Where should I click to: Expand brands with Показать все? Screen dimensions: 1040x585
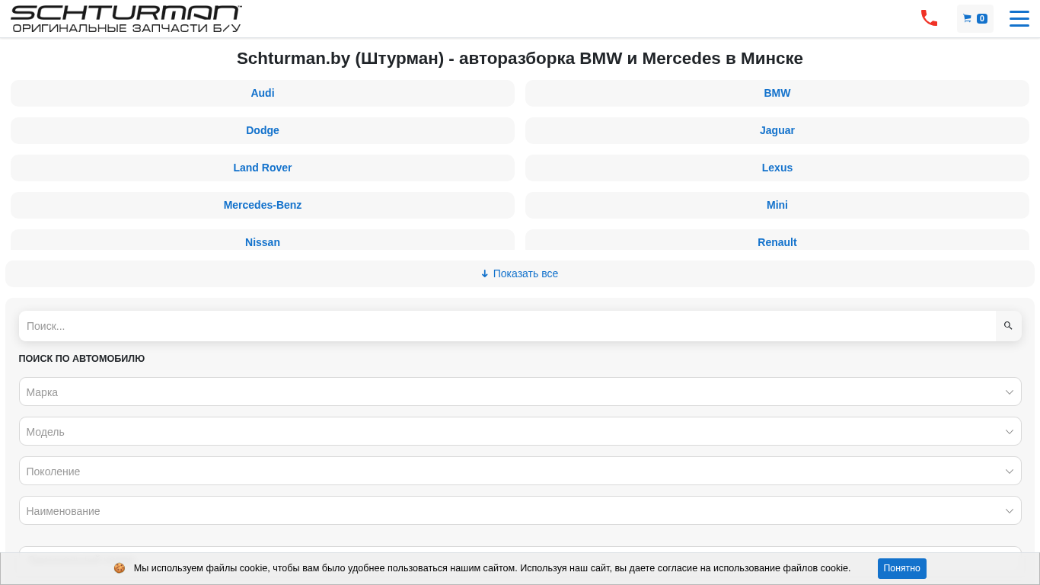click(520, 273)
